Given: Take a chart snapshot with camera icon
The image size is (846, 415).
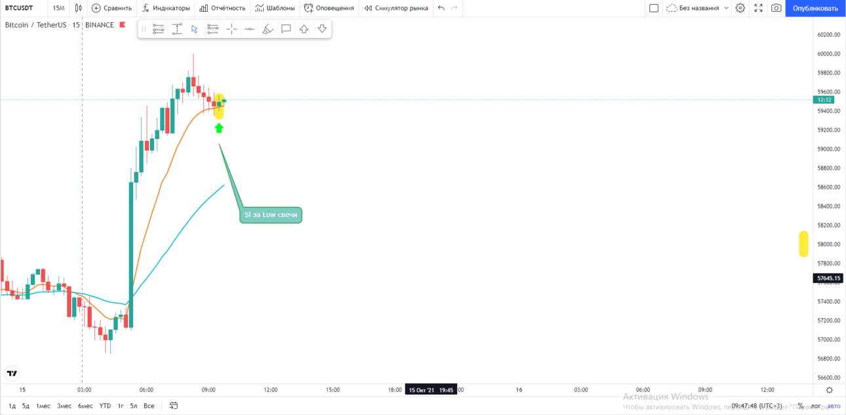Looking at the screenshot, I should [x=776, y=8].
